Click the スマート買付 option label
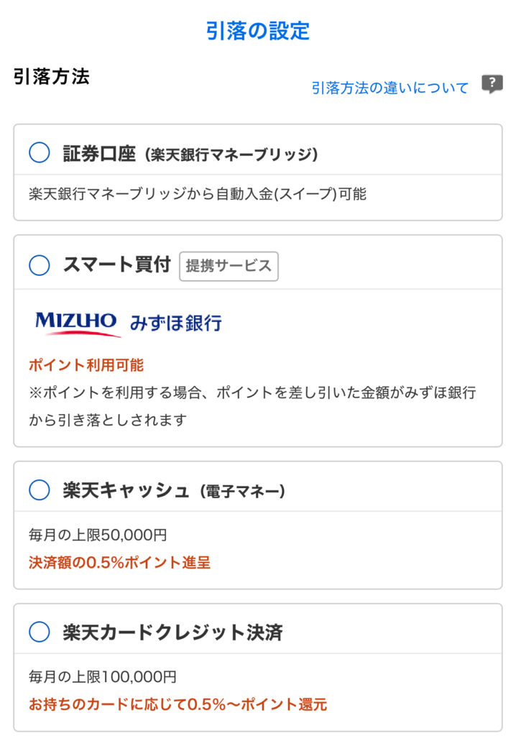 (116, 265)
